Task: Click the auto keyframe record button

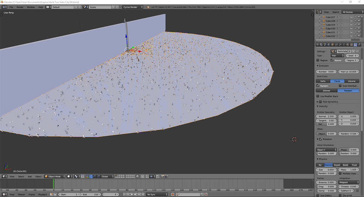Action: coord(172,195)
